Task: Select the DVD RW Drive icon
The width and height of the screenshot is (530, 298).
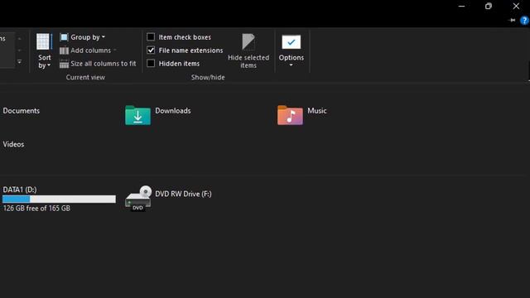Action: click(138, 199)
